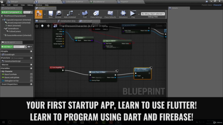Viewport: 223px width, 125px height.
Task: Click the My Blueprint search field
Action: point(20,47)
